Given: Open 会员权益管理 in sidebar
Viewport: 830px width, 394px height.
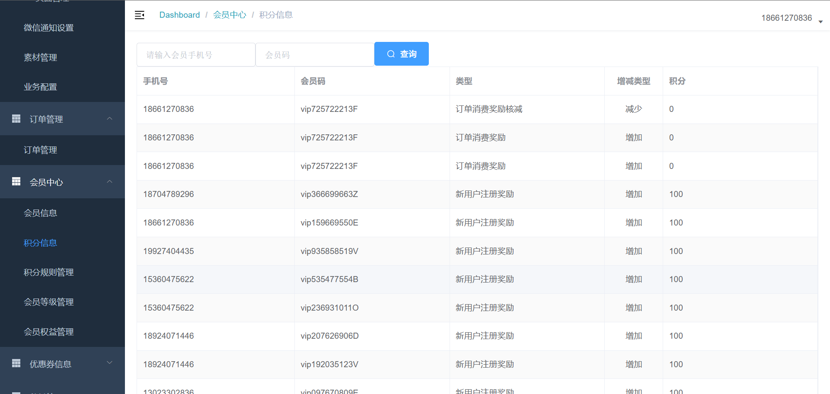Looking at the screenshot, I should [49, 332].
